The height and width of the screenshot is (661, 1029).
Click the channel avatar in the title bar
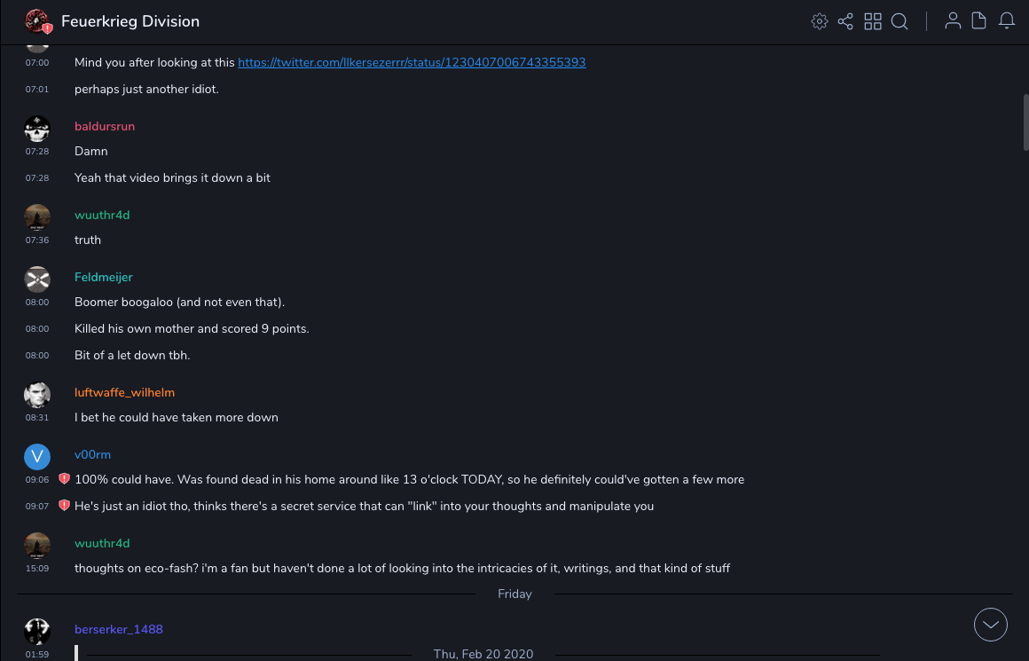(37, 21)
